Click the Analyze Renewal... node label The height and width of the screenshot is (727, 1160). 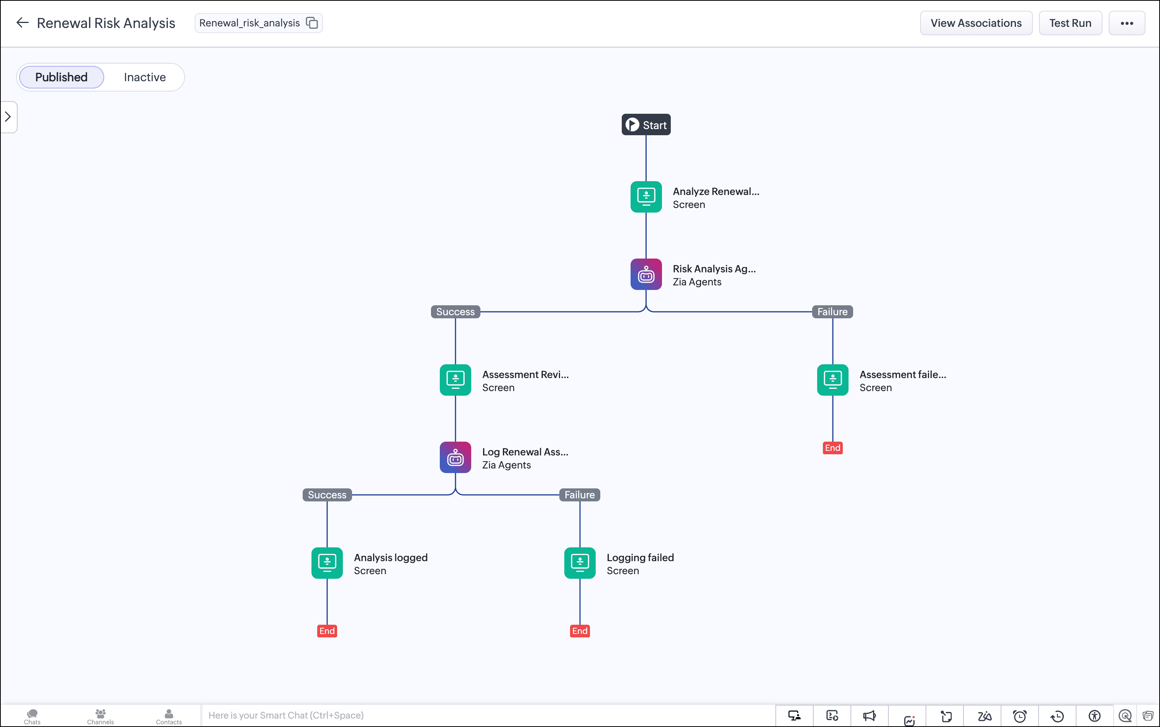tap(716, 192)
